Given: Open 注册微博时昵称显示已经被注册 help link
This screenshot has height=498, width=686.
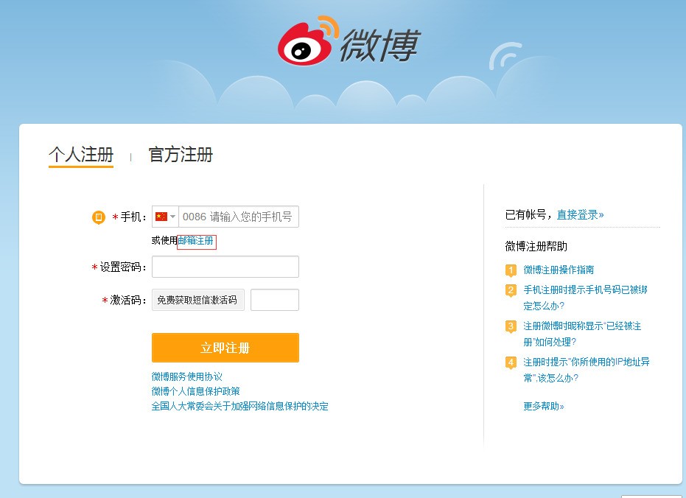Looking at the screenshot, I should click(582, 334).
